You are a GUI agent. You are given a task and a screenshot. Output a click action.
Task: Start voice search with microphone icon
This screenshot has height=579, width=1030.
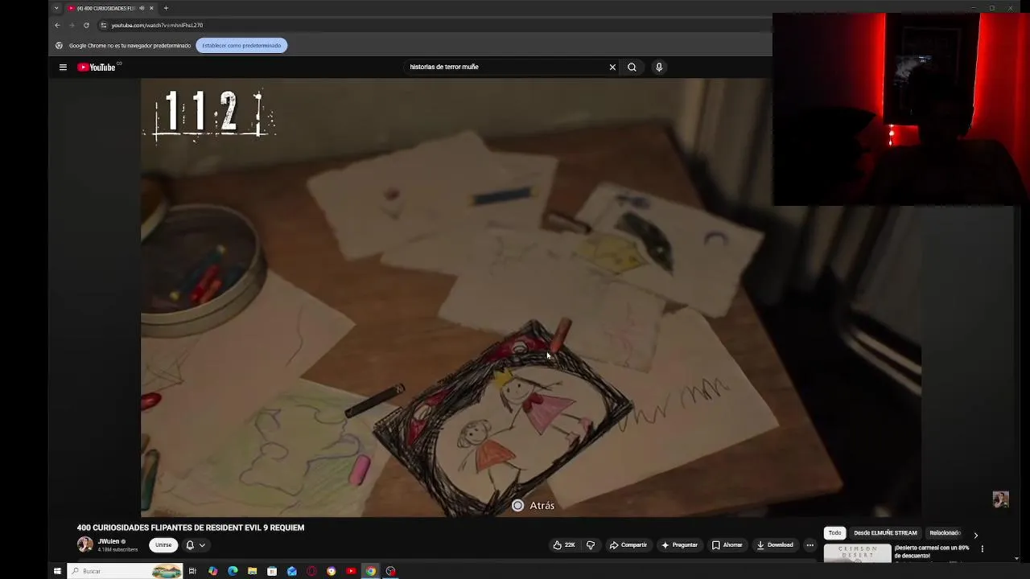click(659, 68)
